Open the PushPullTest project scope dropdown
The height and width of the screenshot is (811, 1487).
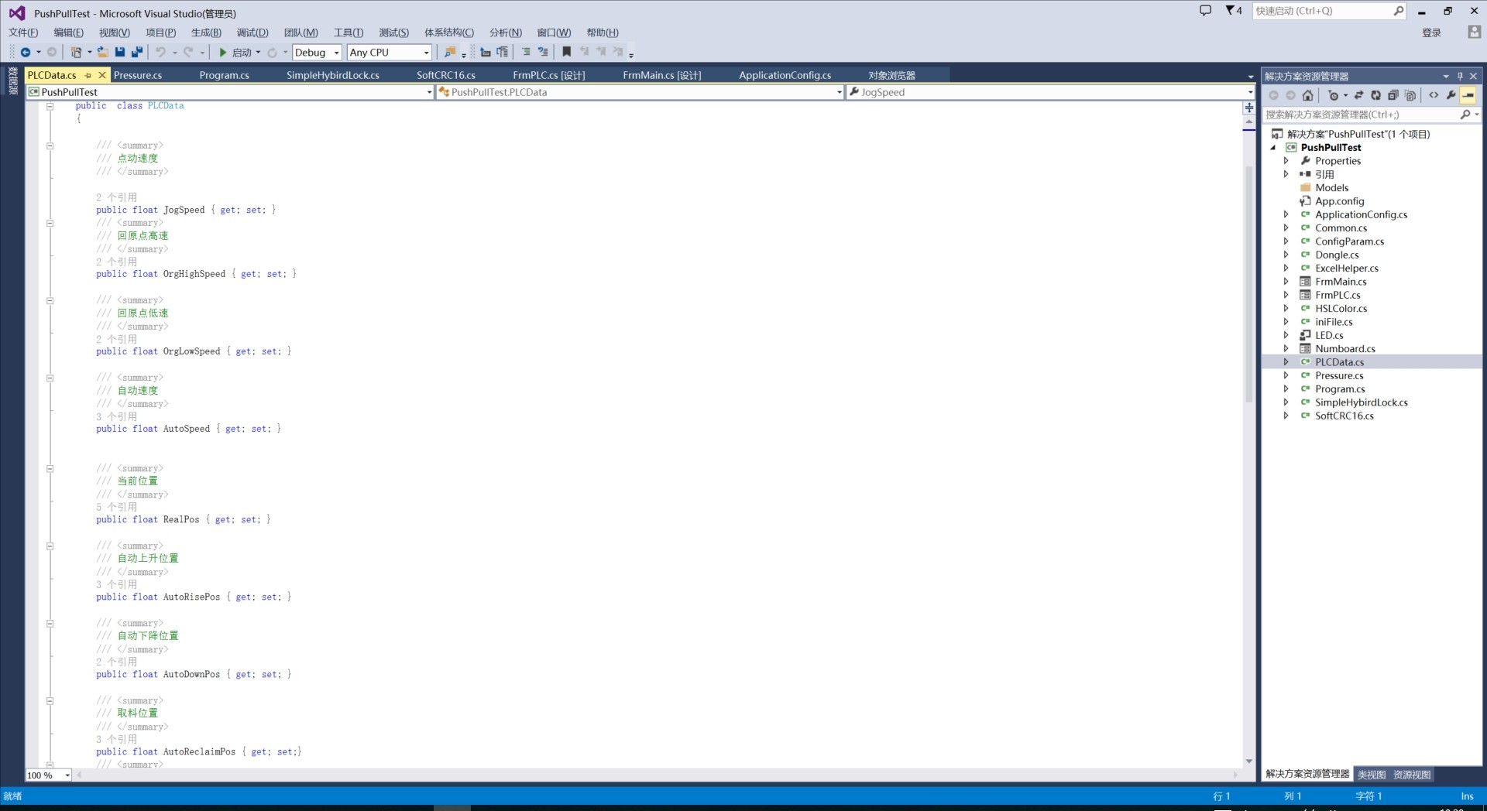point(230,92)
